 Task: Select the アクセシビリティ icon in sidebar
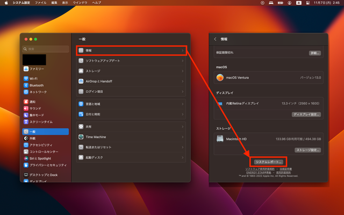click(x=26, y=145)
